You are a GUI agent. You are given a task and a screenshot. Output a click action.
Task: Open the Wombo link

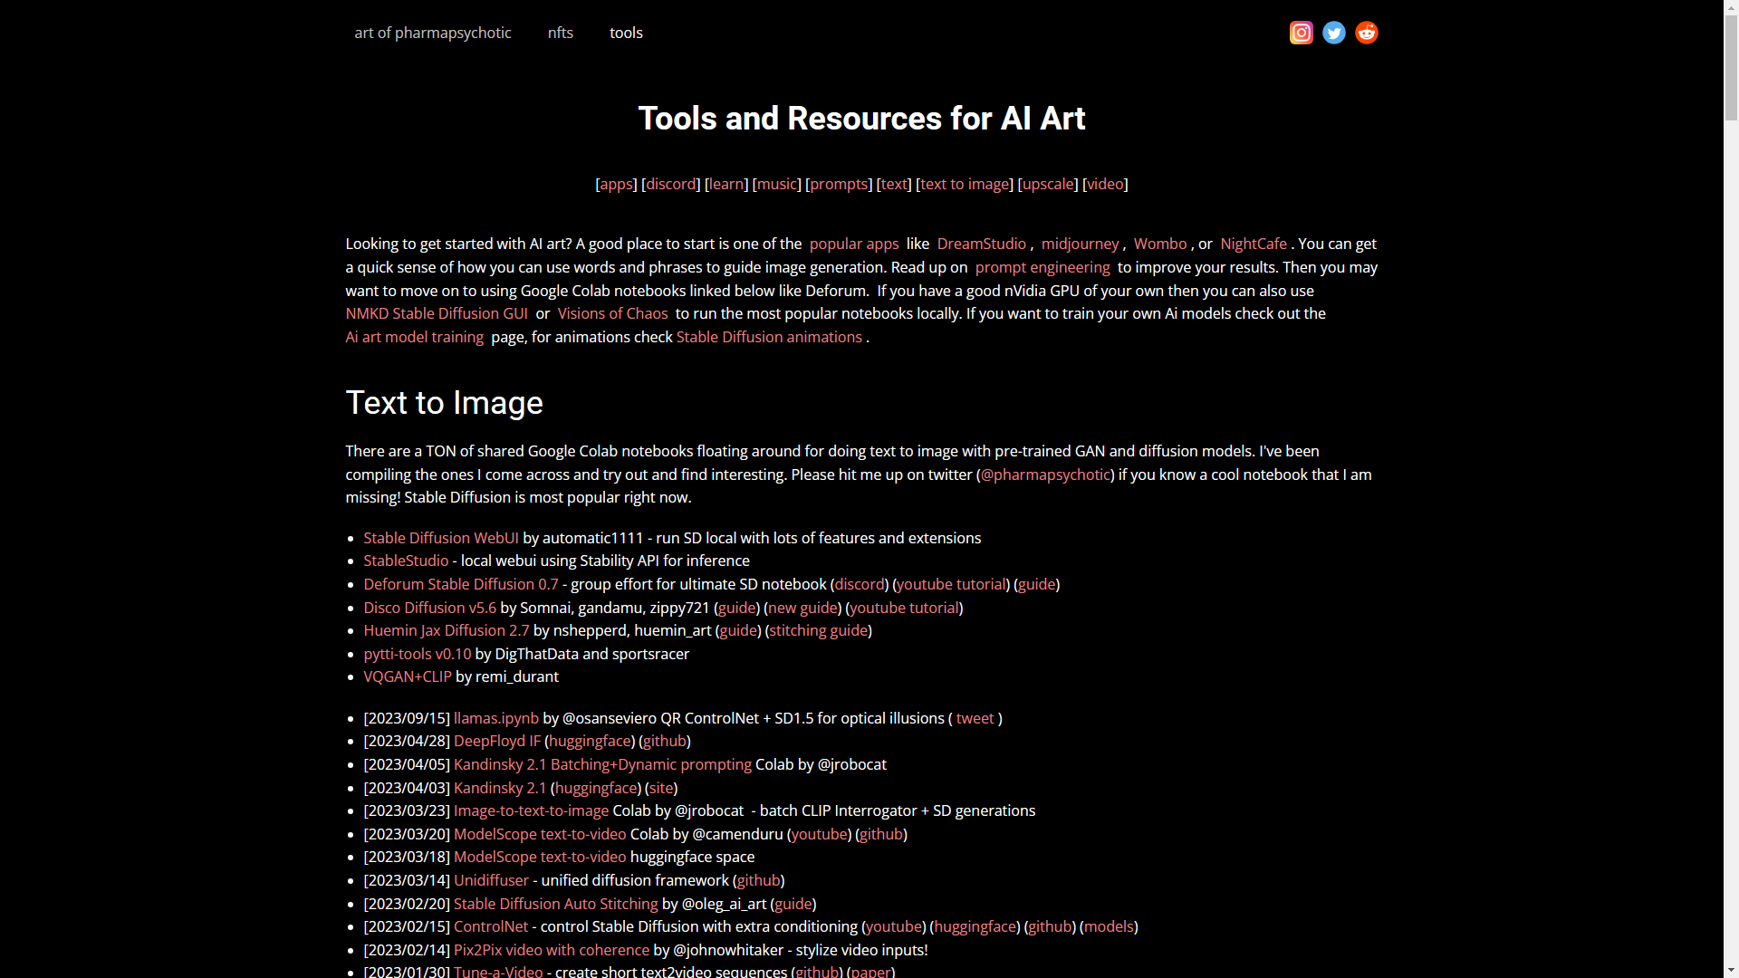tap(1160, 244)
